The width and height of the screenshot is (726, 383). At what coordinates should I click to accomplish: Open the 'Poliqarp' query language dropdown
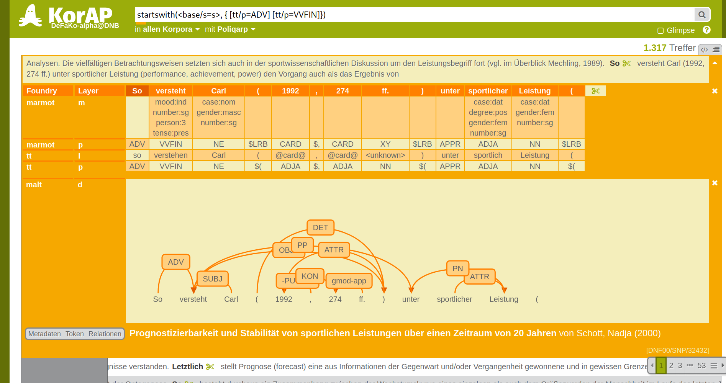point(236,29)
